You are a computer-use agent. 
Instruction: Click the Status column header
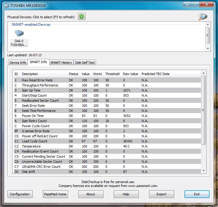click(x=73, y=74)
